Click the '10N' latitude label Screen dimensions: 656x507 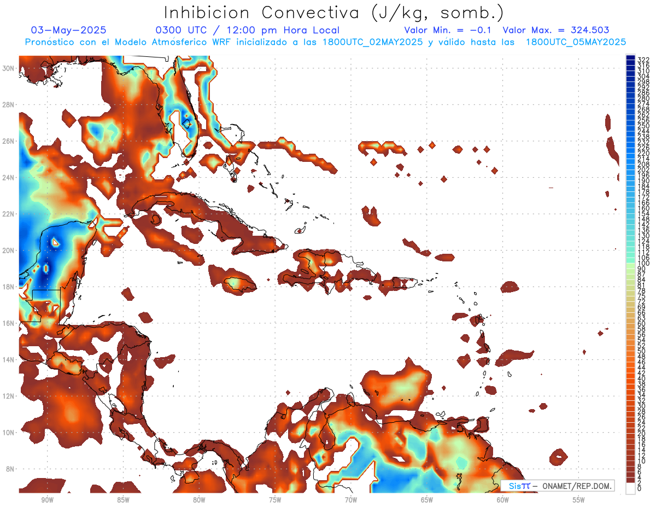(9, 432)
